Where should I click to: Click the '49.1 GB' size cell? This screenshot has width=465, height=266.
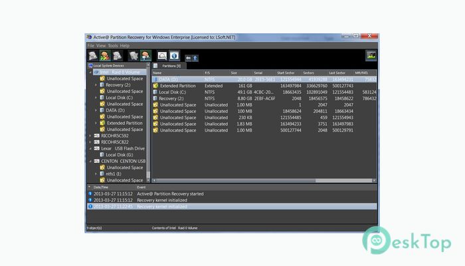244,92
